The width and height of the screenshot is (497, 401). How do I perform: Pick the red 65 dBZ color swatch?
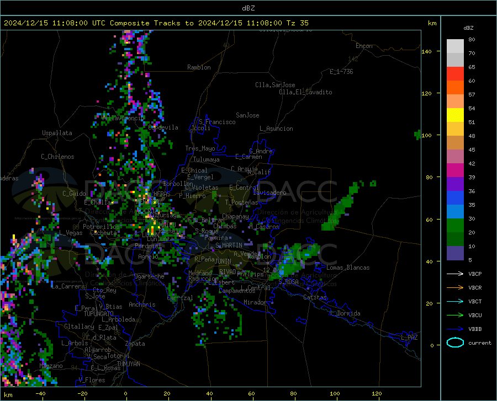click(455, 74)
